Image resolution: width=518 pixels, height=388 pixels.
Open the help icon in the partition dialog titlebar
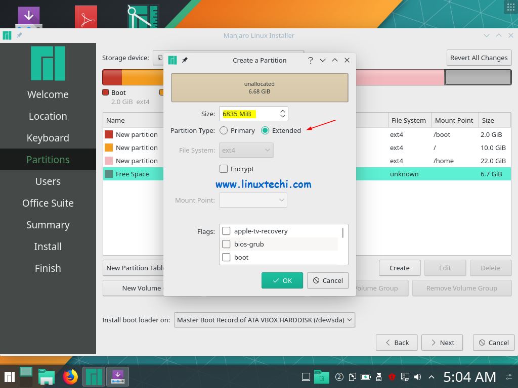tap(310, 60)
